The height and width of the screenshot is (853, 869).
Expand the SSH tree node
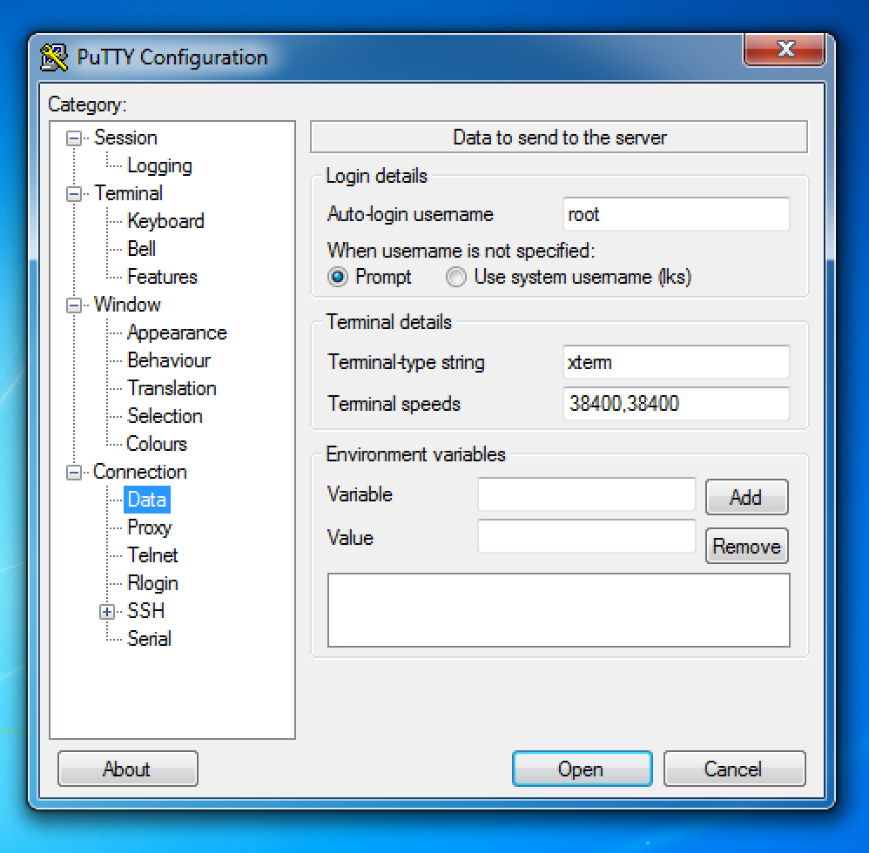click(107, 612)
